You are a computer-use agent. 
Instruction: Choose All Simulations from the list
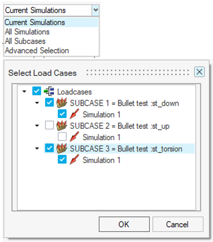(27, 32)
